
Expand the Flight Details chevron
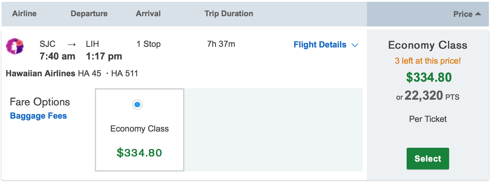coord(355,45)
